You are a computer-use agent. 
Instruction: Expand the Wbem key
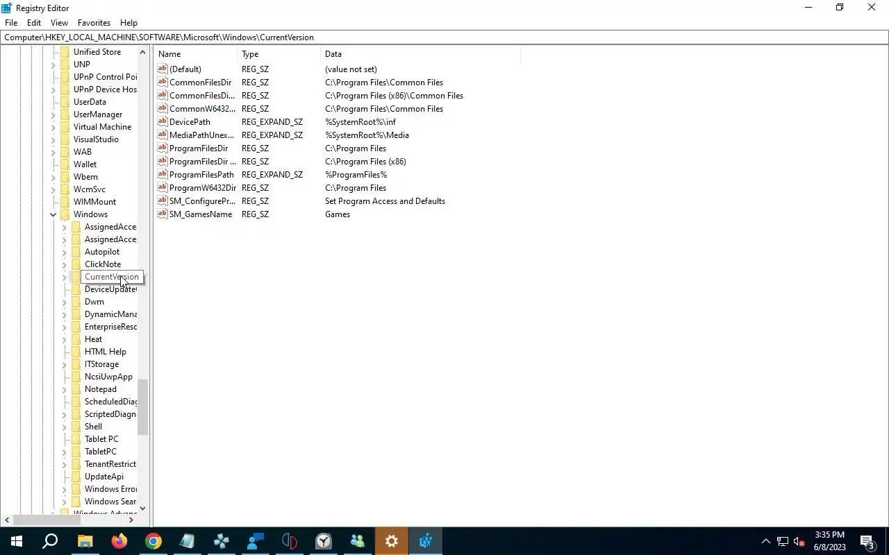pyautogui.click(x=53, y=177)
